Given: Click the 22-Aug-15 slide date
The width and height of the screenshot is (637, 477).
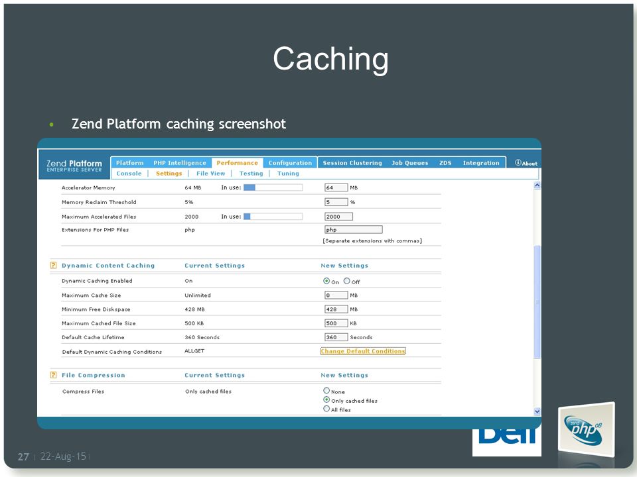Looking at the screenshot, I should click(63, 456).
